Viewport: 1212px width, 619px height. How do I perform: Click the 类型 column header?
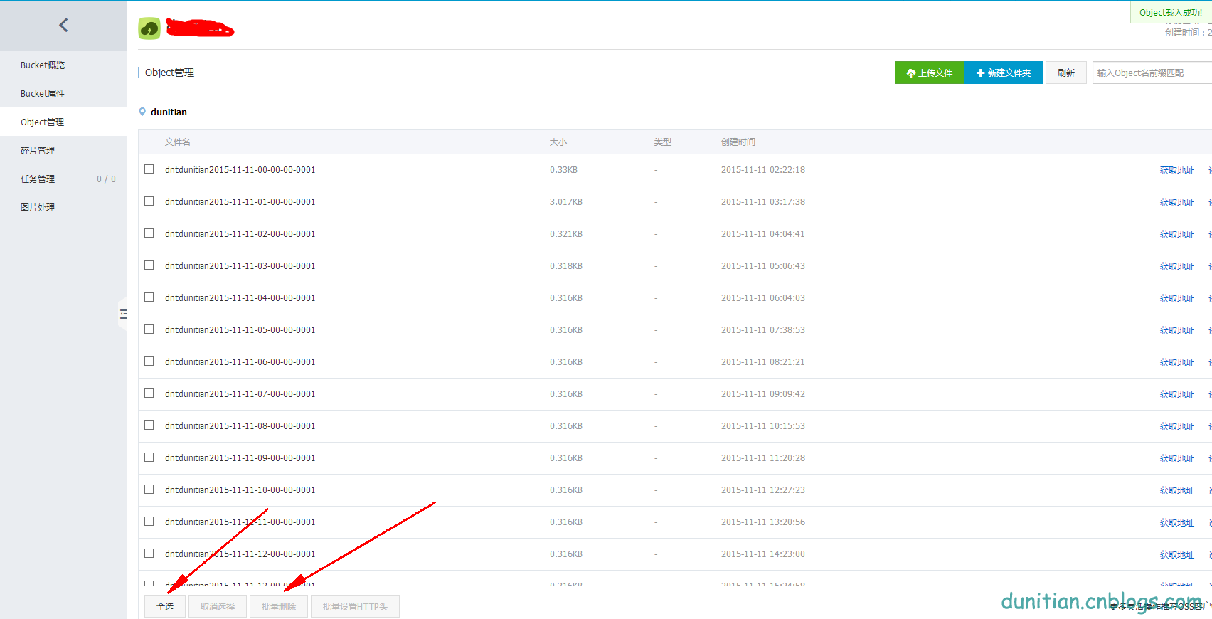[x=663, y=142]
